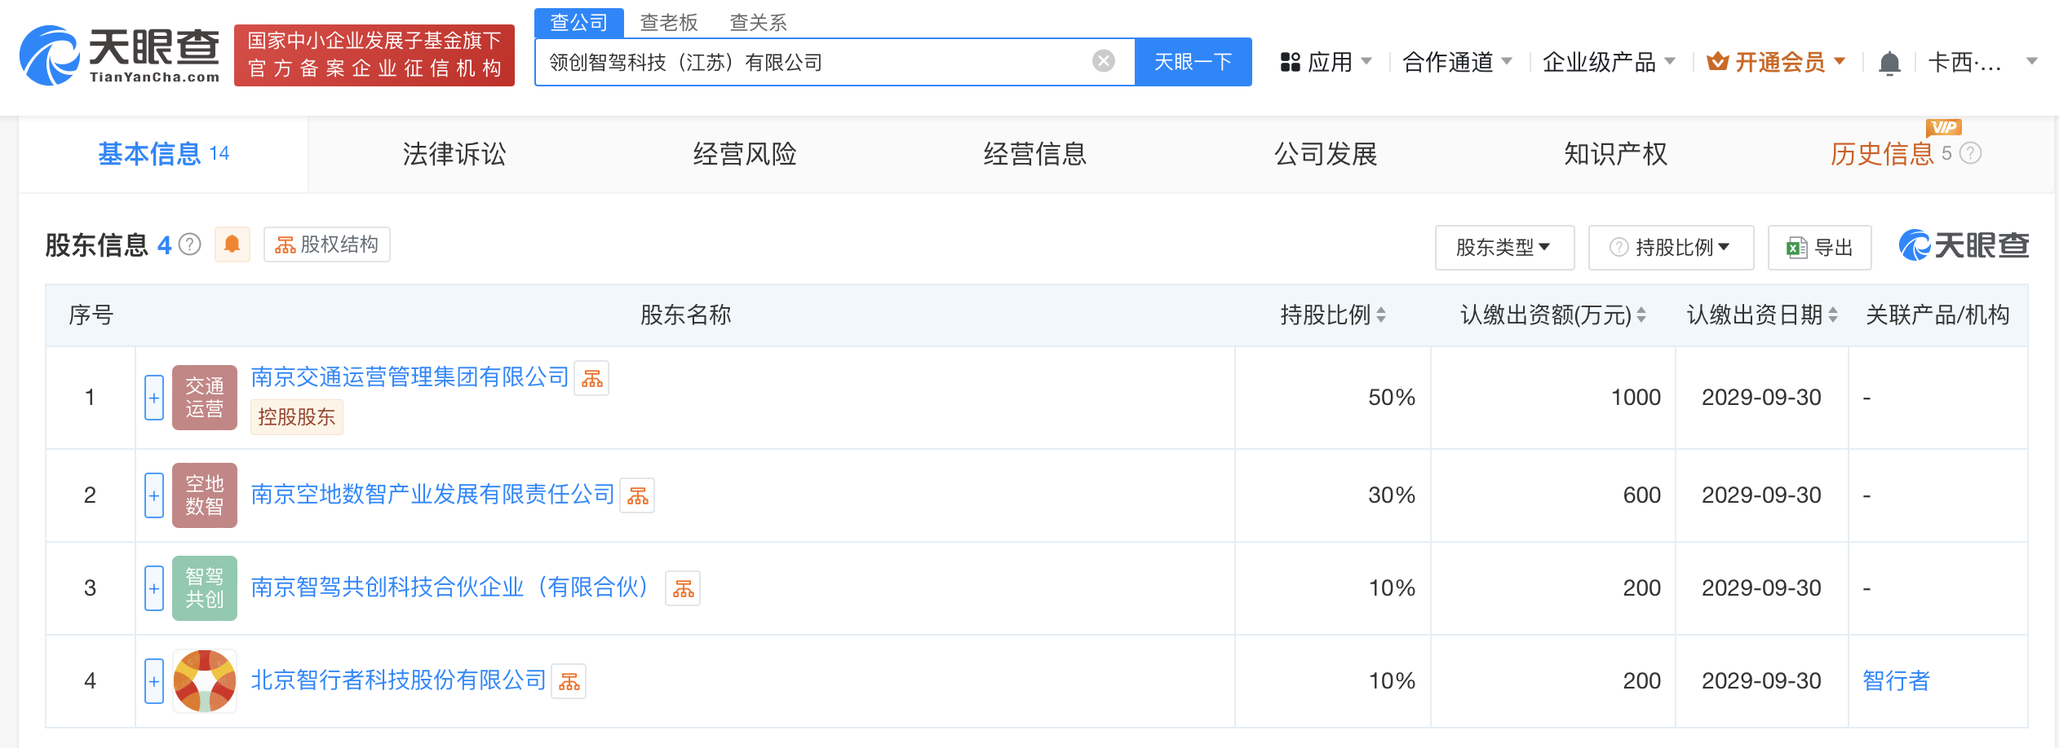Screen dimensions: 2059x748
Task: Expand details for shareholder 南京交通运营管理集团
Action: point(153,397)
